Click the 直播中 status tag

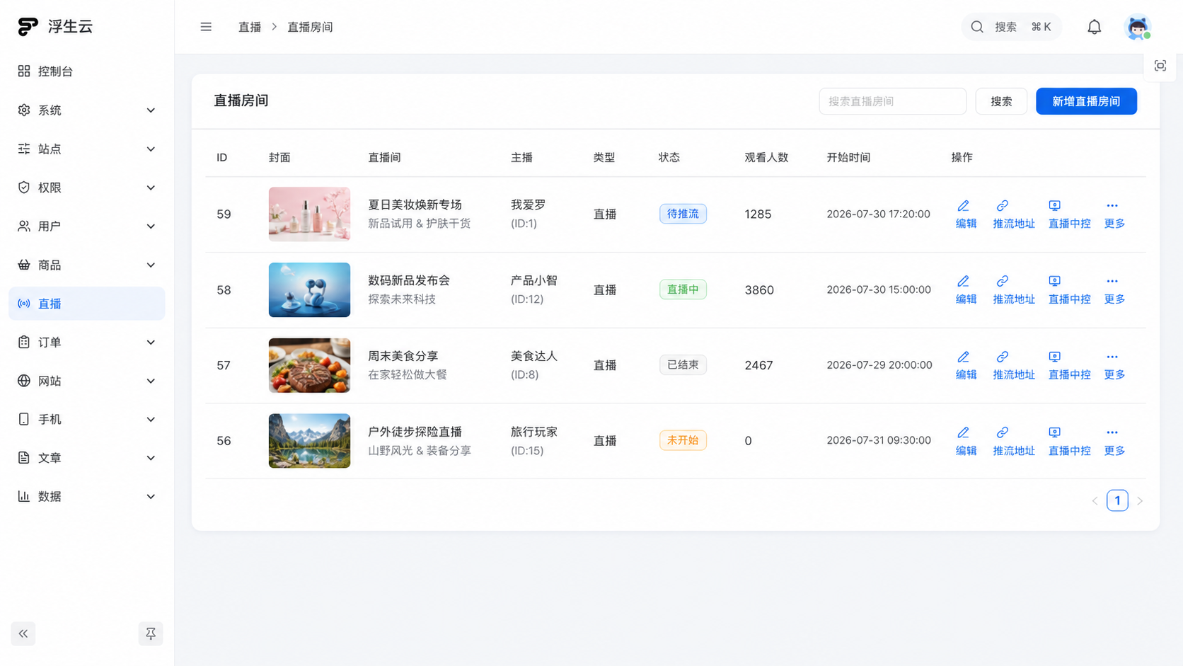[683, 289]
